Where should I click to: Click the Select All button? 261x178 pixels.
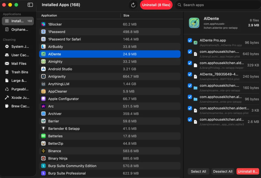(x=198, y=171)
